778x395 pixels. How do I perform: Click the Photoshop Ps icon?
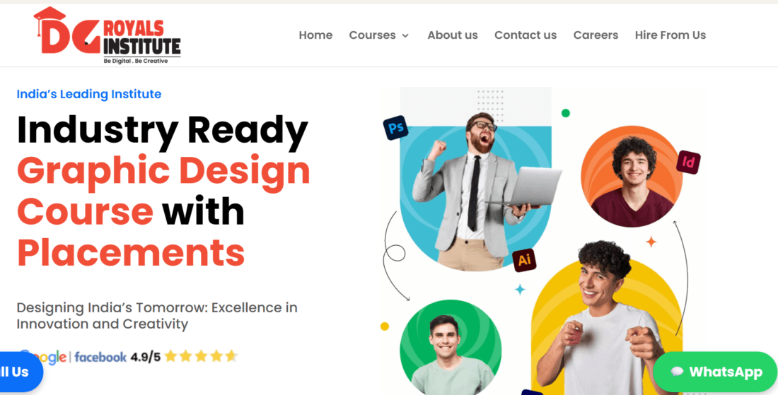(x=395, y=128)
